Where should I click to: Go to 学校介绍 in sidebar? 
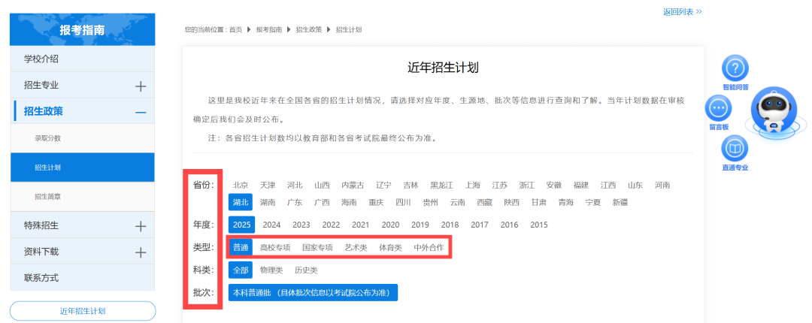pos(41,59)
